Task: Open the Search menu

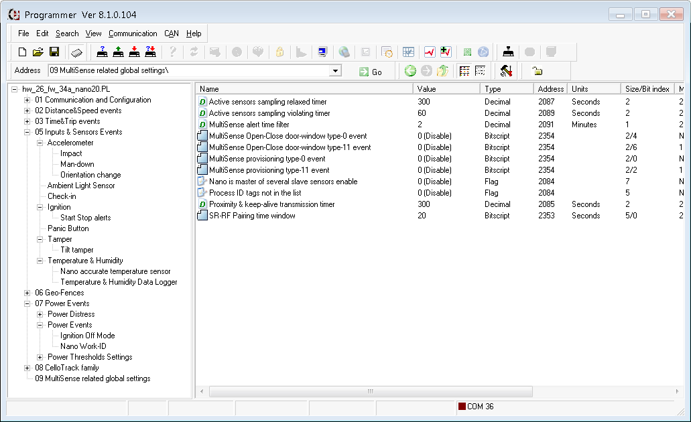Action: tap(67, 33)
